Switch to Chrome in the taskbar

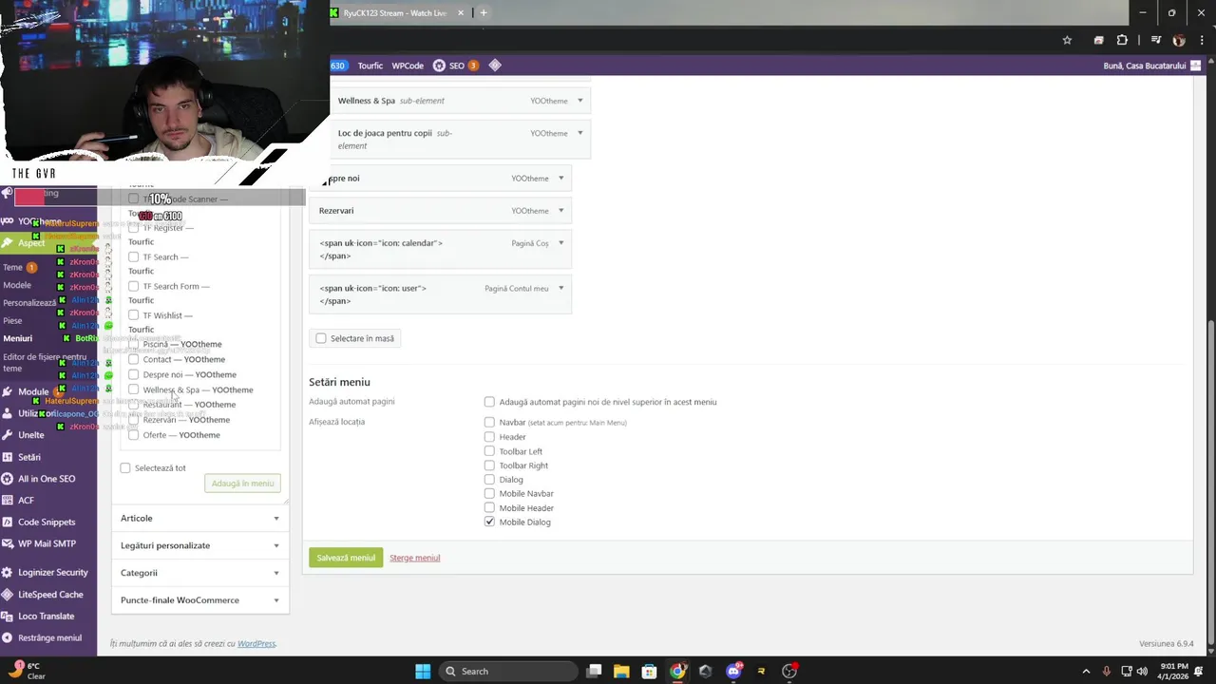click(677, 671)
